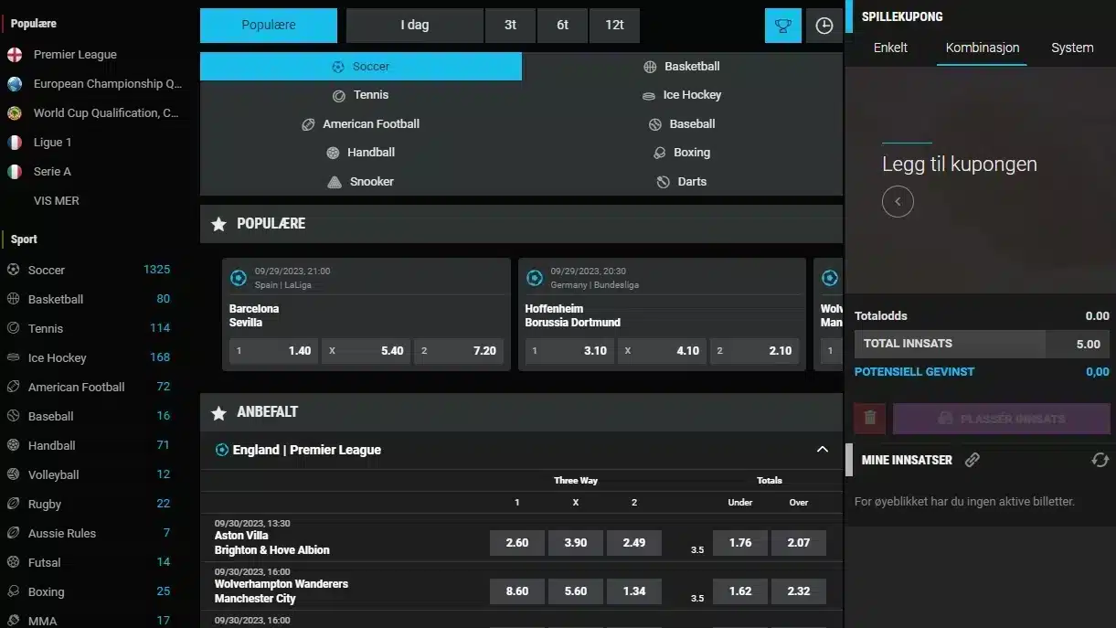The image size is (1116, 628).
Task: Switch to the Populære time filter tab
Action: point(269,26)
